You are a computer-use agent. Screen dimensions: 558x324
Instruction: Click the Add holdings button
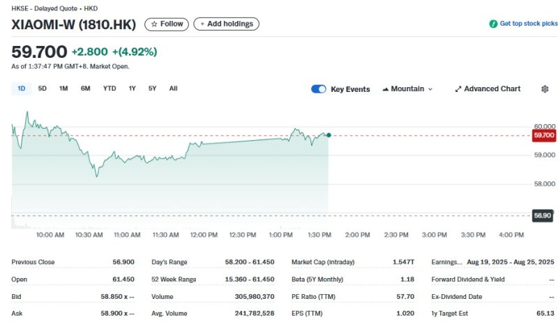[x=226, y=24]
